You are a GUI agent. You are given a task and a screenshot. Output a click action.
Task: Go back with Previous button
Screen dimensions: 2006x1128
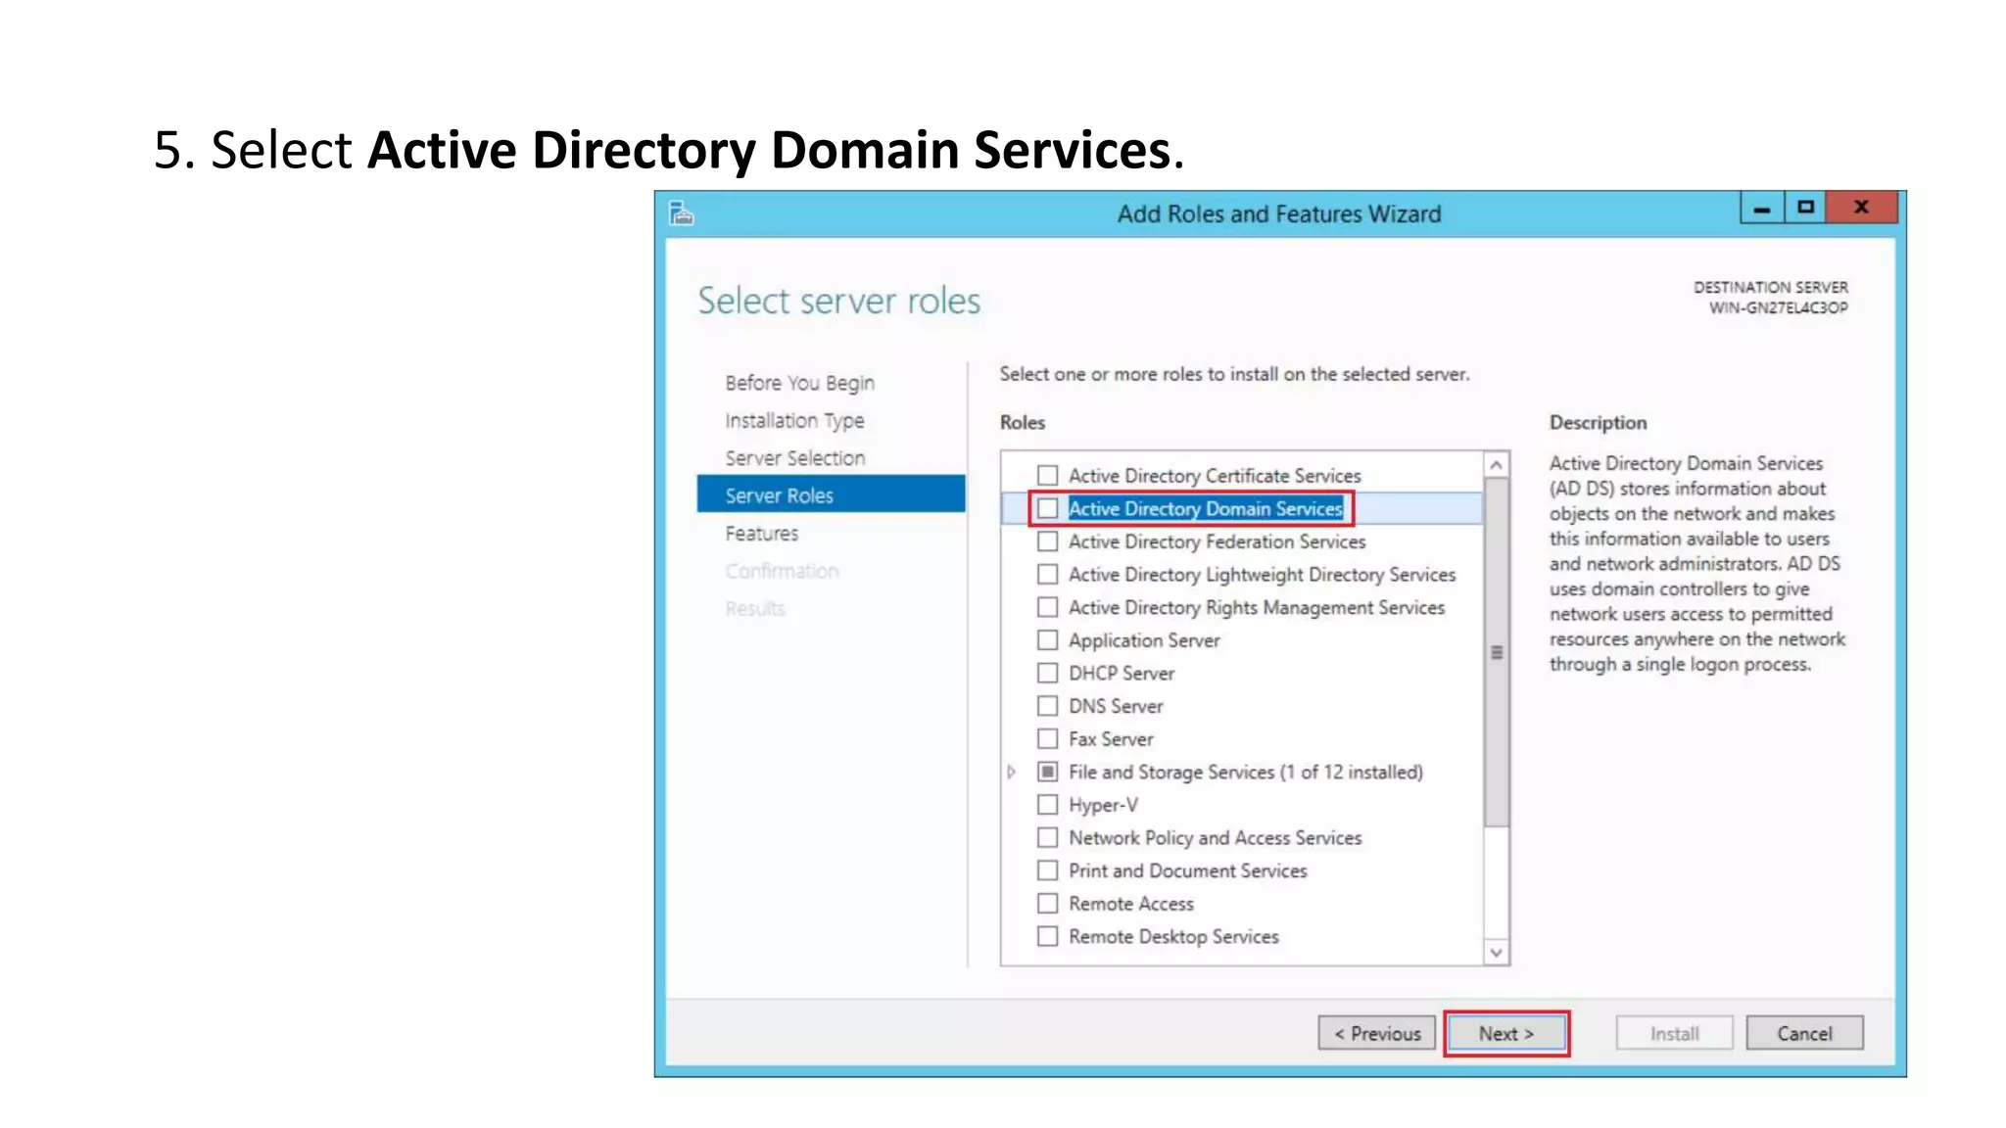point(1376,1033)
